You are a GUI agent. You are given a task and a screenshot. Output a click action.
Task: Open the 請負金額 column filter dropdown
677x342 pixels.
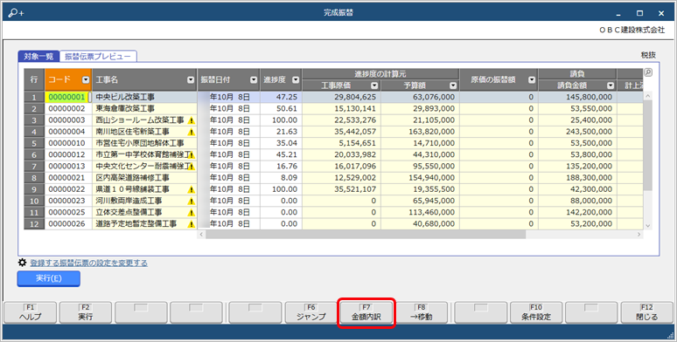click(610, 85)
